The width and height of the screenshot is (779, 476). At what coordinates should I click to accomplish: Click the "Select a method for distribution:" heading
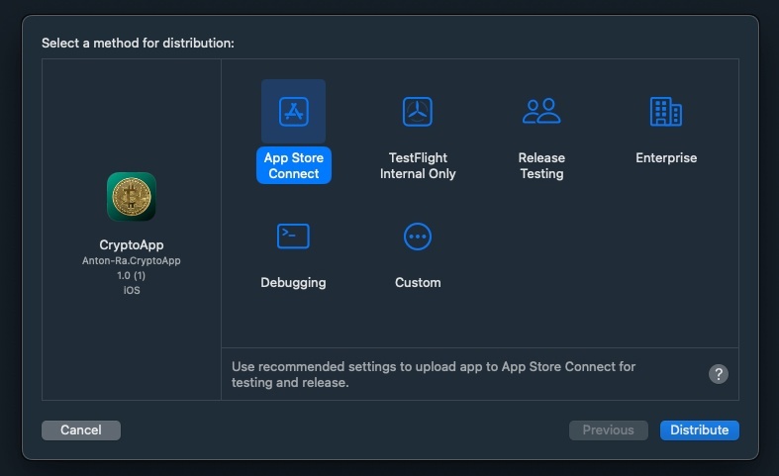[x=139, y=44]
